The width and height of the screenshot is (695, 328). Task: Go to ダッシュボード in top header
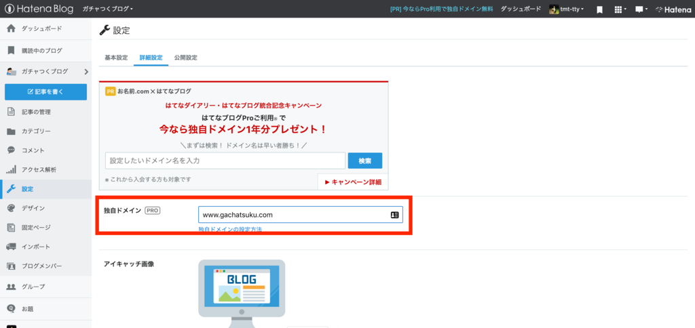[521, 9]
